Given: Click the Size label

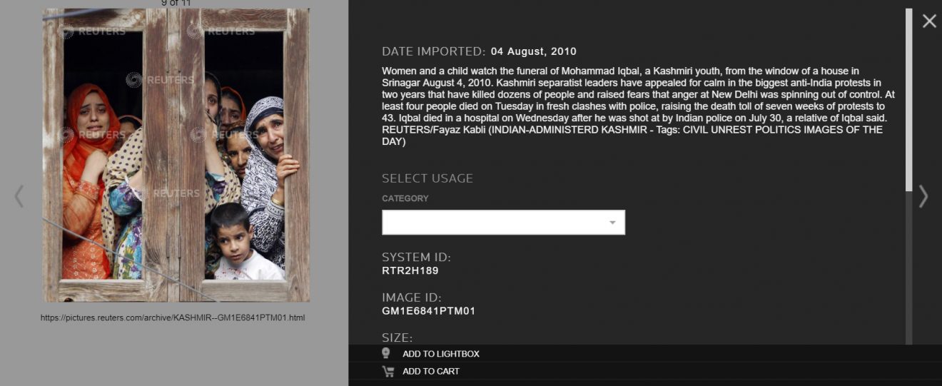Looking at the screenshot, I should tap(397, 337).
